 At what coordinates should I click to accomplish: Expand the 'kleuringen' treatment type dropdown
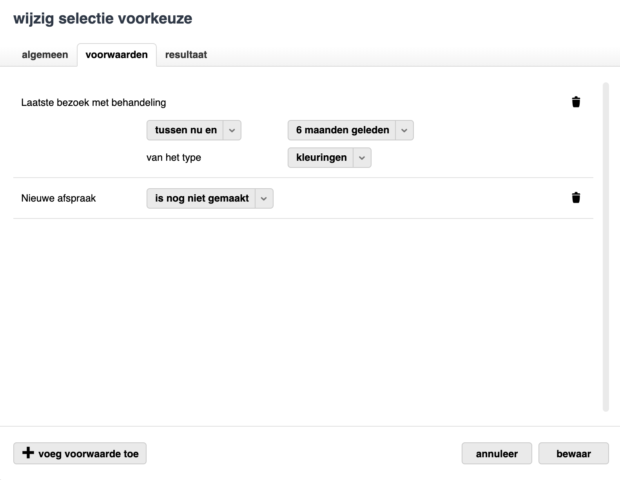(x=321, y=158)
